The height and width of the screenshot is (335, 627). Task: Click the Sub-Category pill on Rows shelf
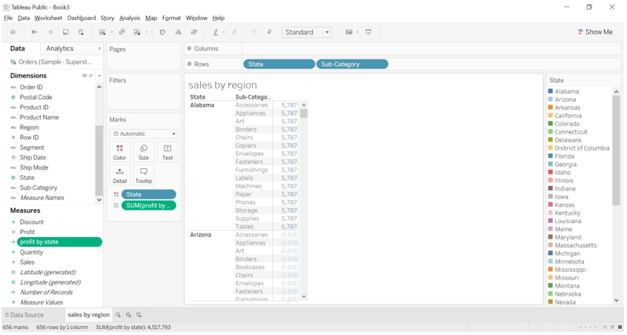(352, 64)
